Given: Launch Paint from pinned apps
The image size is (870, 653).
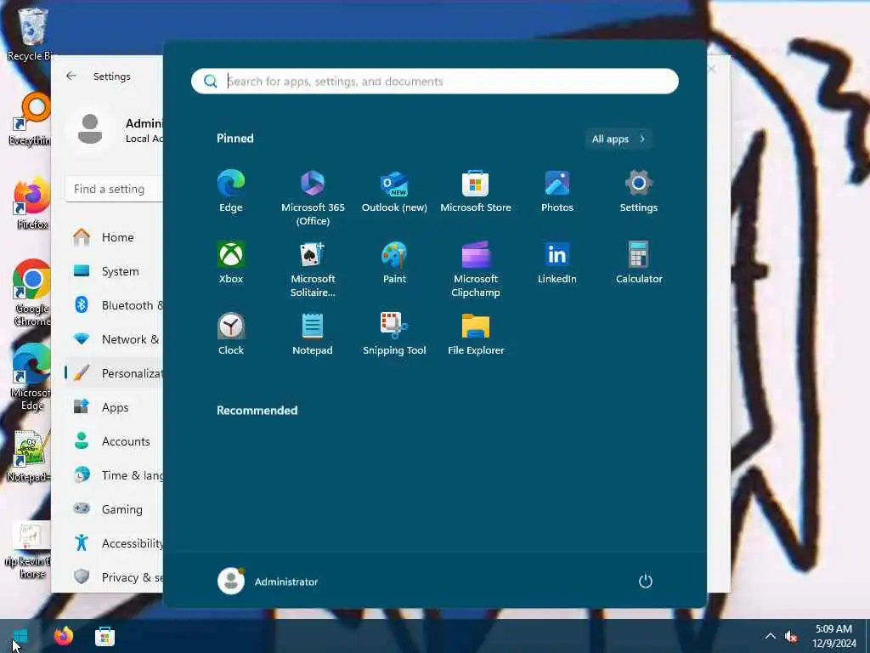Looking at the screenshot, I should 394,263.
